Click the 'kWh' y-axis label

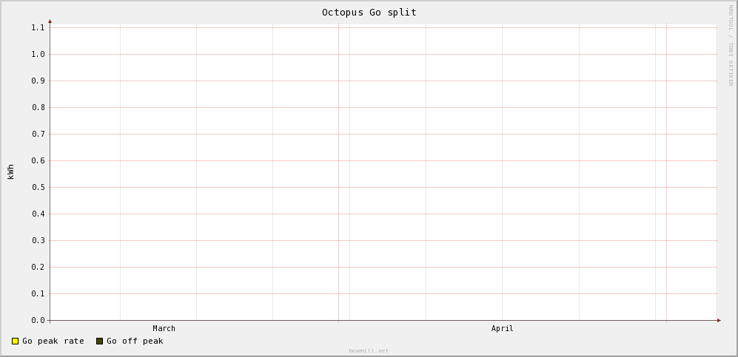[11, 171]
